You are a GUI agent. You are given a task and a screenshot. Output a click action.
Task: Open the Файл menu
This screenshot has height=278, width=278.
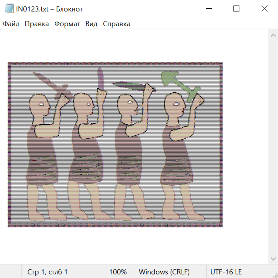pos(11,24)
